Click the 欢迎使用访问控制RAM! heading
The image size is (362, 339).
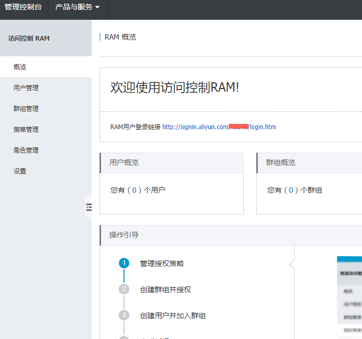tap(174, 87)
